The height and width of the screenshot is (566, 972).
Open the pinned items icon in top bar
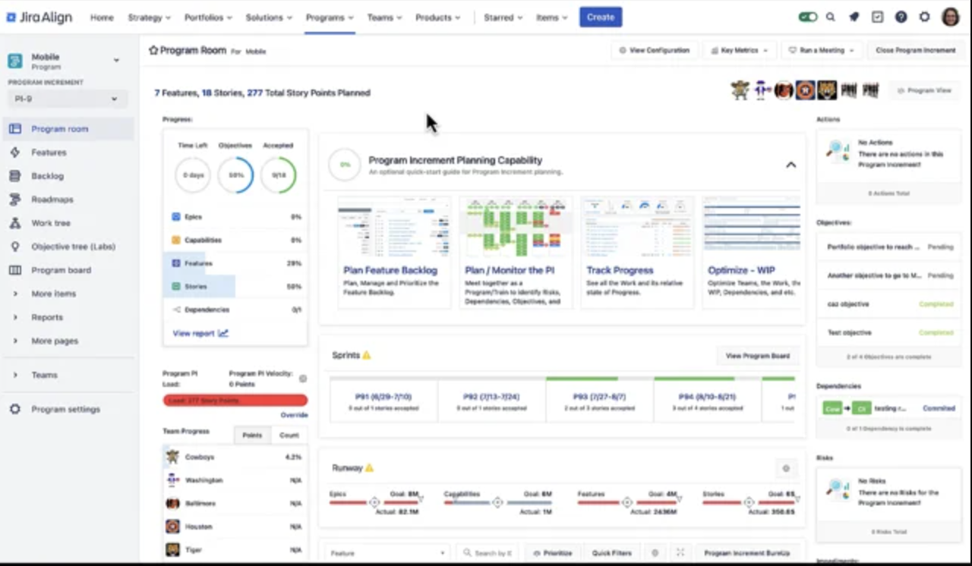point(854,17)
